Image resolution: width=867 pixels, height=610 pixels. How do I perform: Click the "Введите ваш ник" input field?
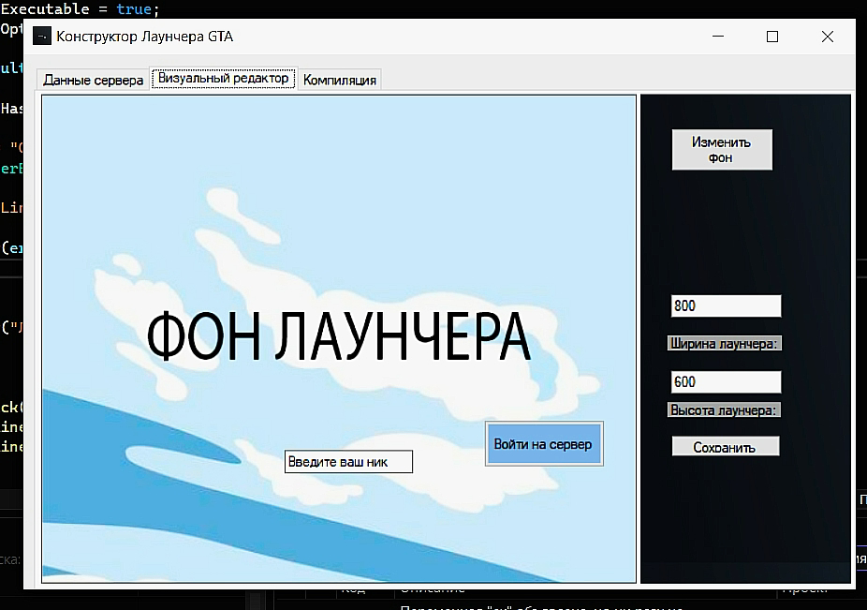[x=348, y=461]
